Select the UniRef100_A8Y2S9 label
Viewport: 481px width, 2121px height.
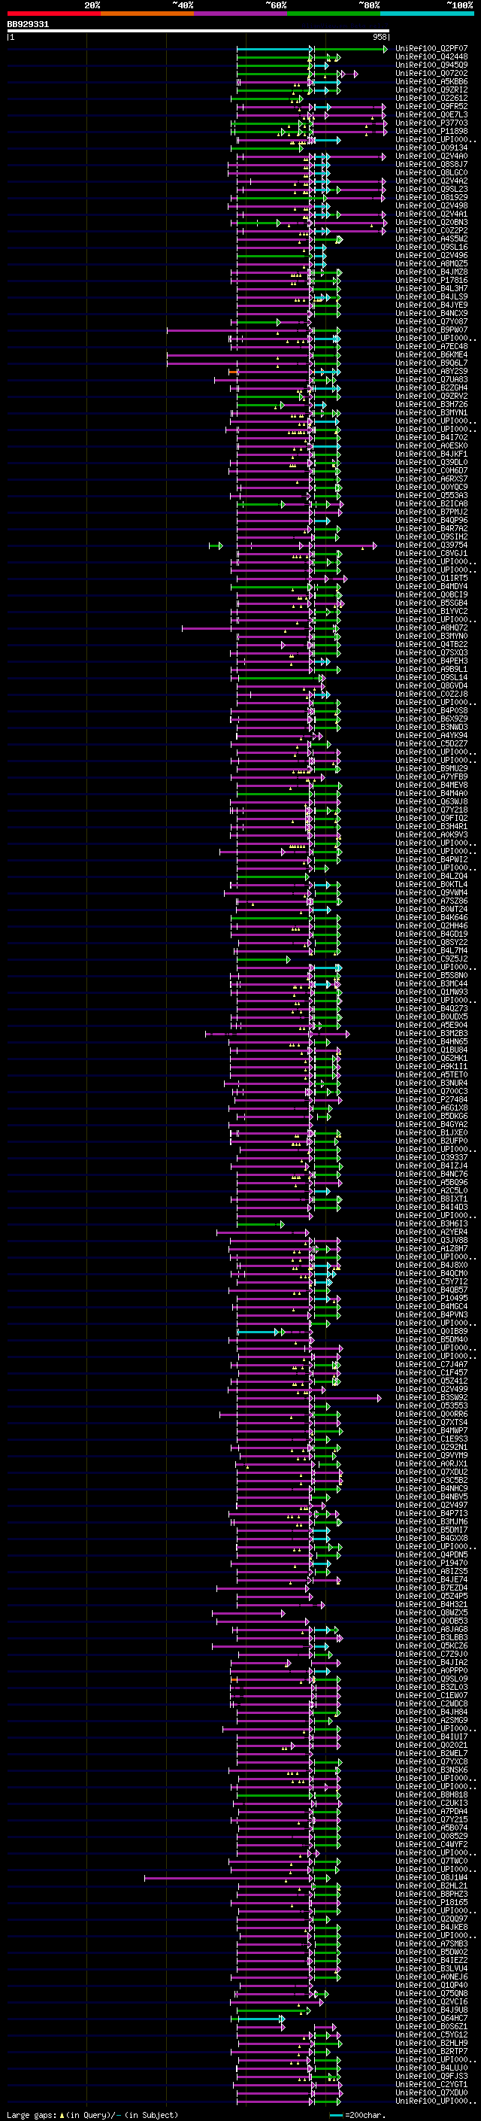click(x=431, y=372)
